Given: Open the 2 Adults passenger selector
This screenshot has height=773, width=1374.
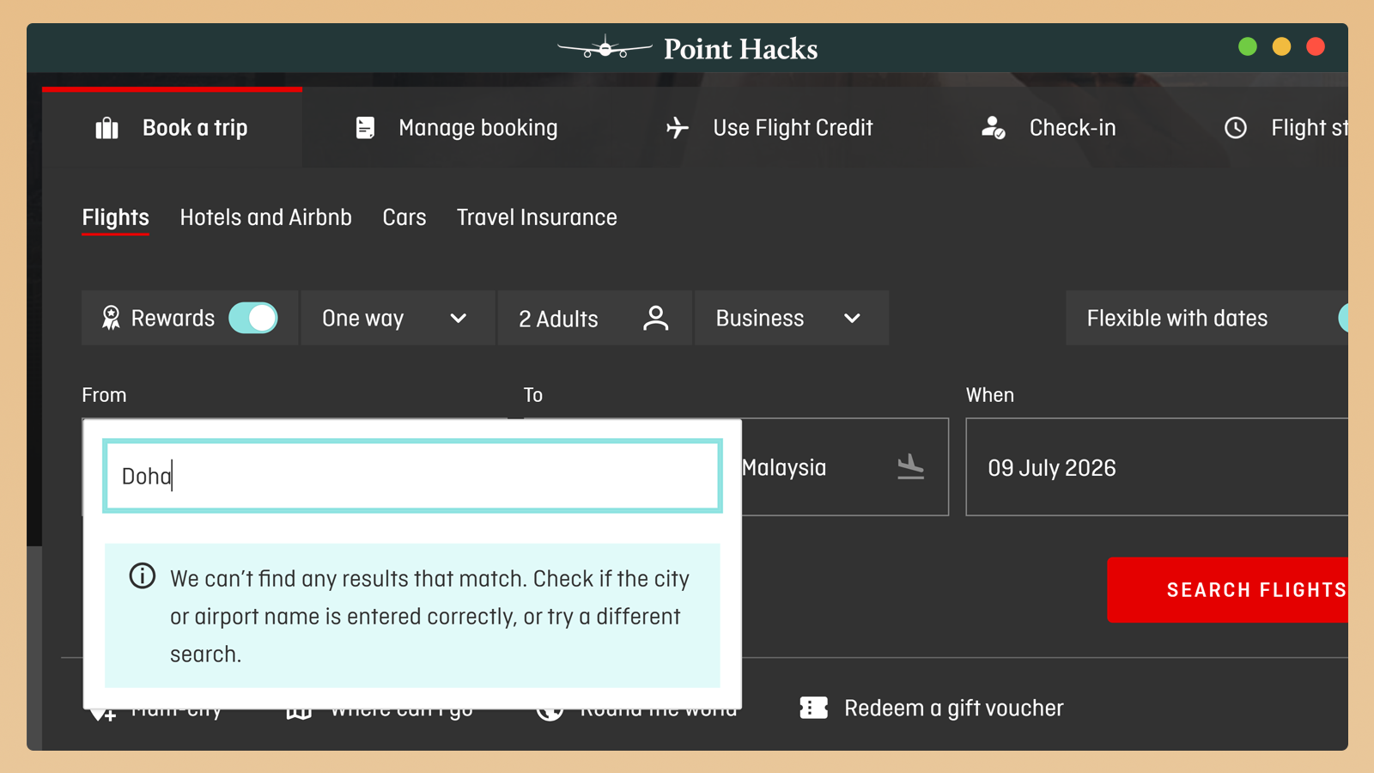Looking at the screenshot, I should pos(593,318).
